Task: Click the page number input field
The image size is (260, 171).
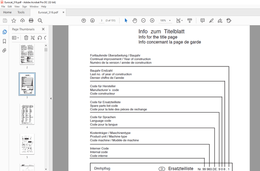Action: coord(101,21)
